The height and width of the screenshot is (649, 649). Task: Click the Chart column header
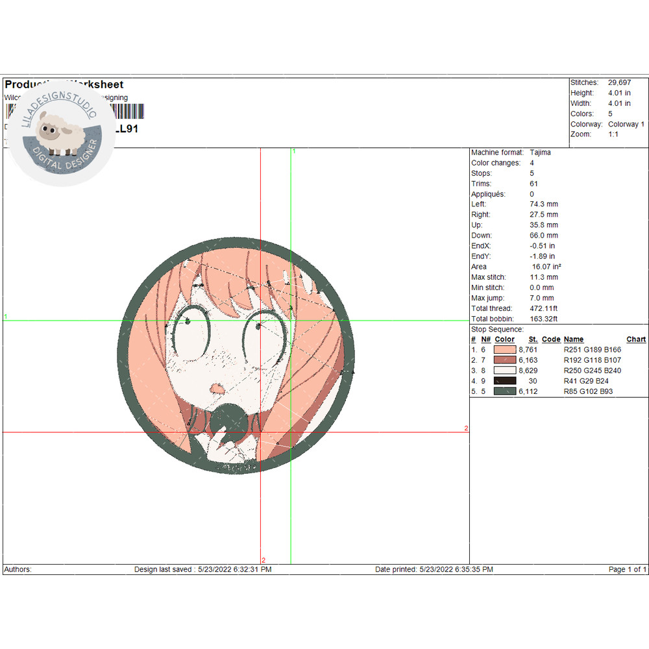[635, 339]
